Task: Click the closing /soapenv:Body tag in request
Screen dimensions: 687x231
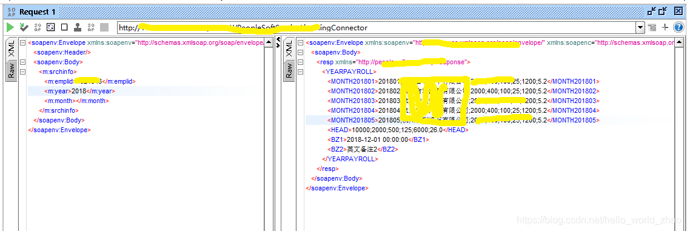Action: pyautogui.click(x=59, y=120)
